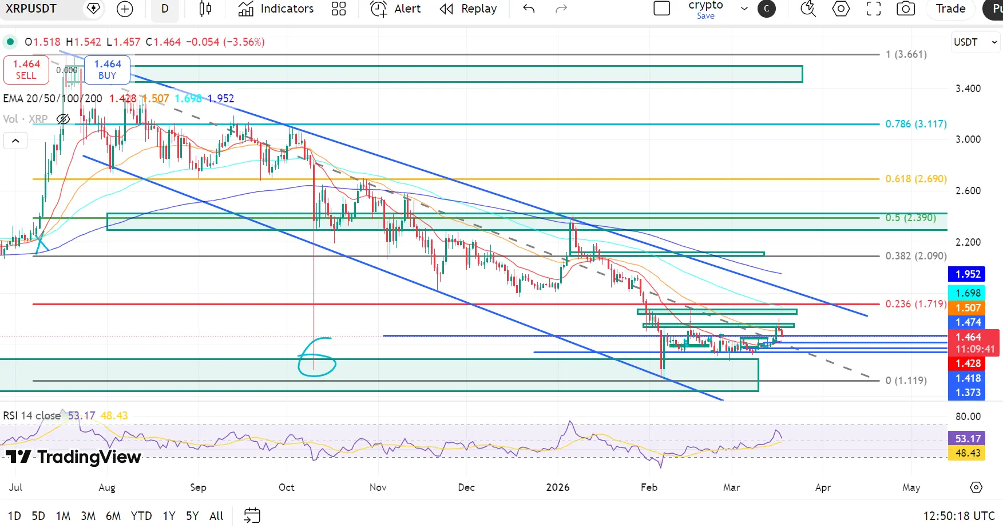Open time axis settings gear
The height and width of the screenshot is (528, 1003).
tap(976, 487)
